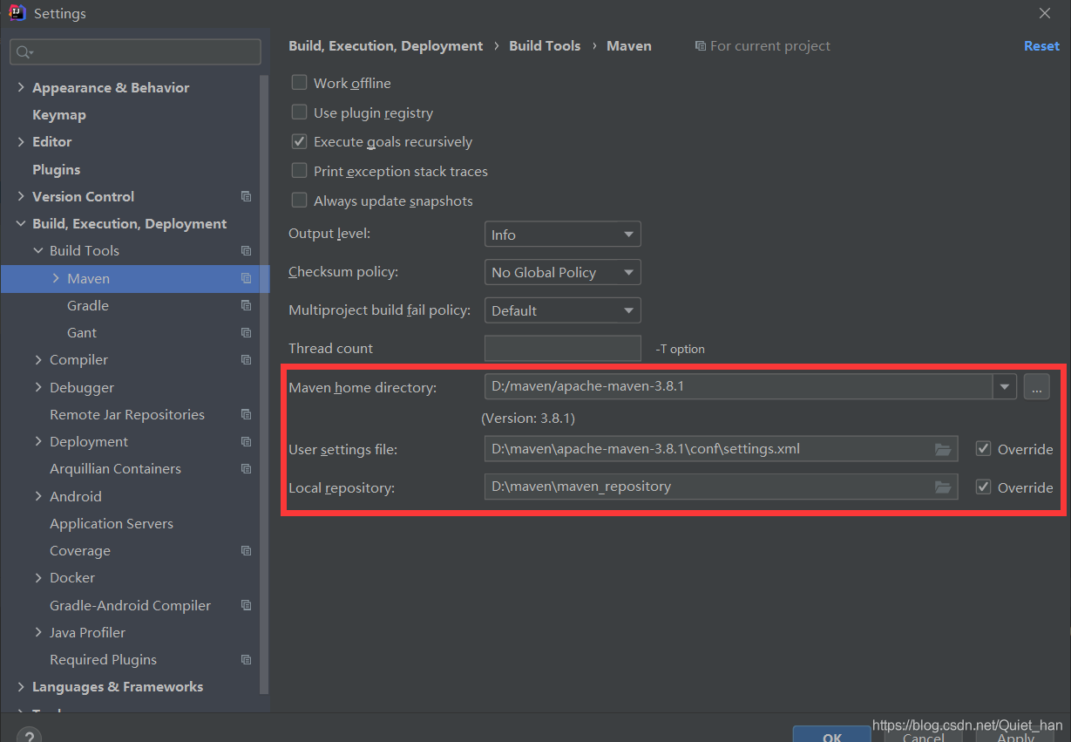1071x742 pixels.
Task: Enable Print exception stack traces
Action: coord(299,171)
